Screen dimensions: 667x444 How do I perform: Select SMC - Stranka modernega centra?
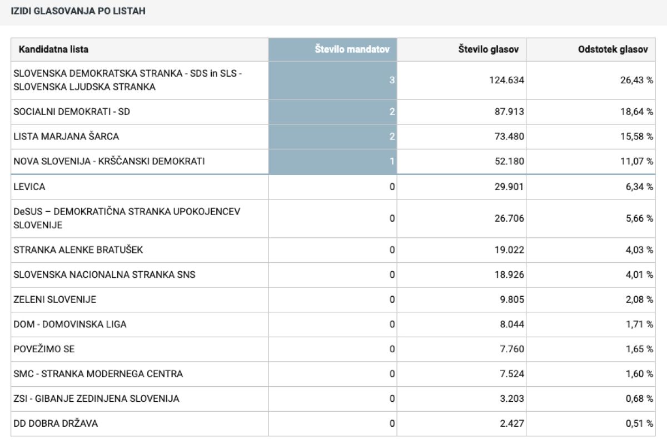pos(98,373)
